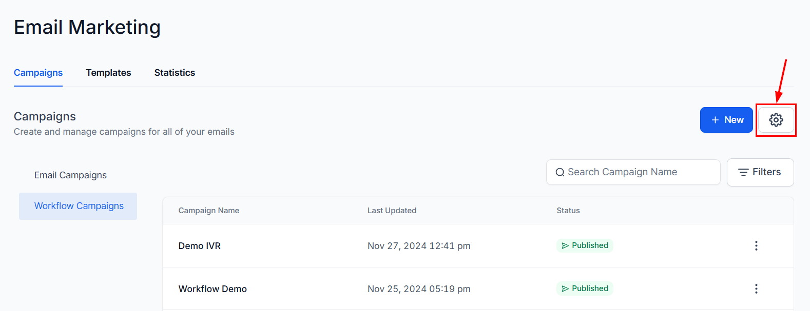The height and width of the screenshot is (311, 810).
Task: Switch to the Statistics tab
Action: [x=175, y=73]
